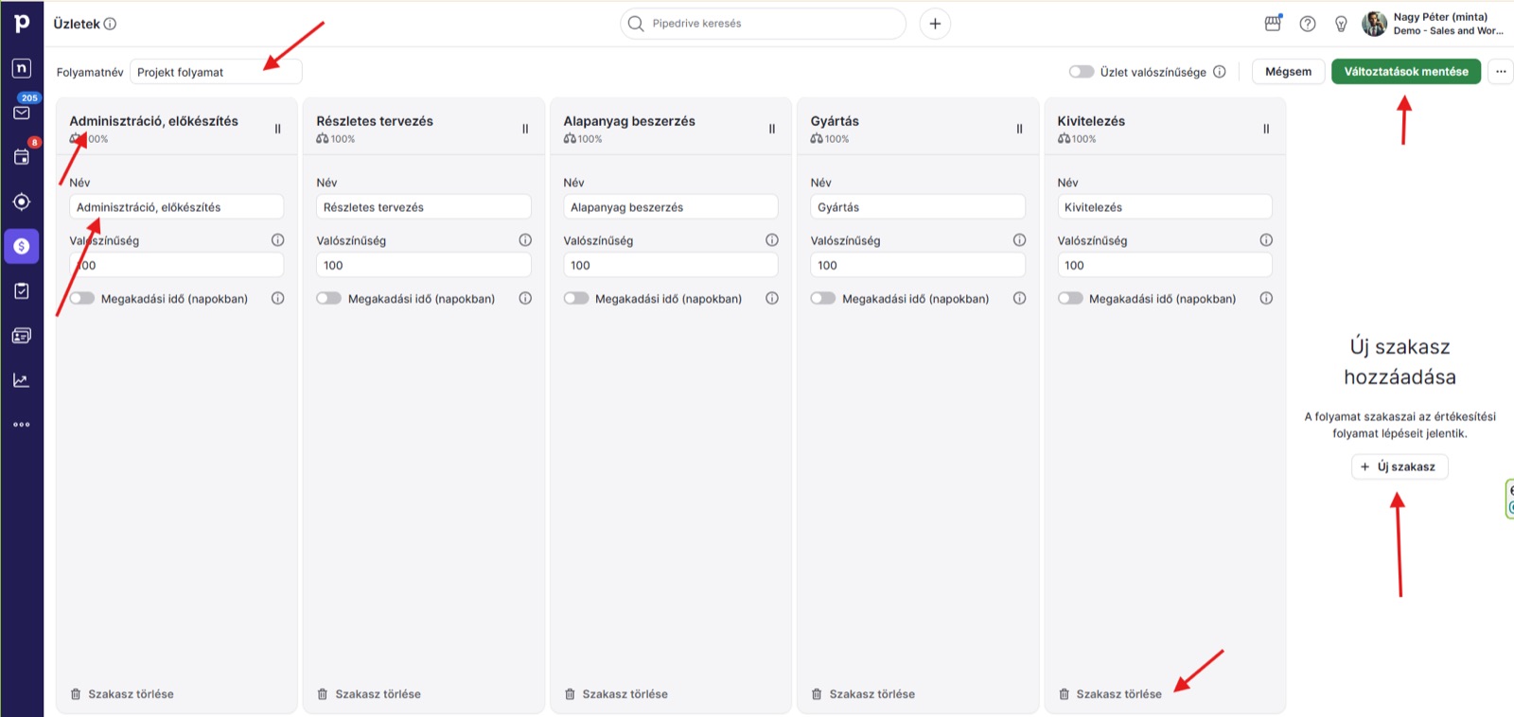
Task: Click the Mégsem button
Action: (1288, 72)
